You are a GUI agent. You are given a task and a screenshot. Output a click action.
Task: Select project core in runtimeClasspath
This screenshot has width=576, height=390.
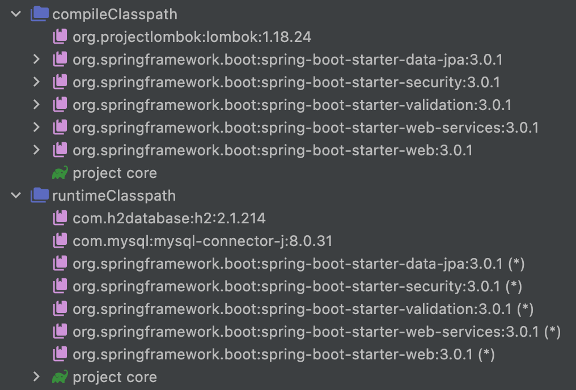[115, 377]
